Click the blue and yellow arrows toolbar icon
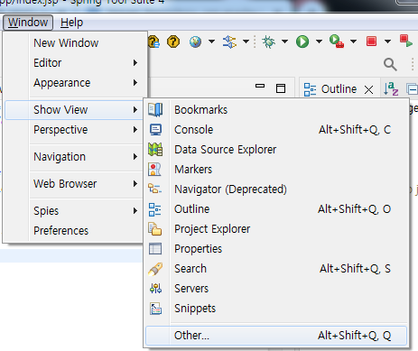 (x=229, y=42)
